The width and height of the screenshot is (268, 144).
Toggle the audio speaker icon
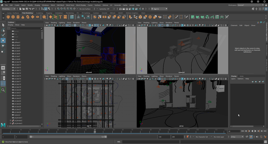(x=257, y=137)
